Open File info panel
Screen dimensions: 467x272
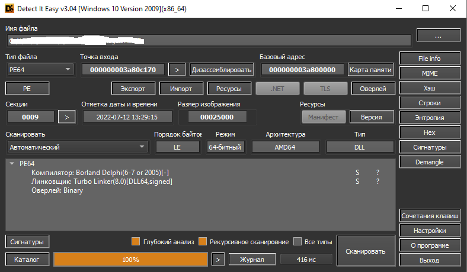click(x=430, y=59)
